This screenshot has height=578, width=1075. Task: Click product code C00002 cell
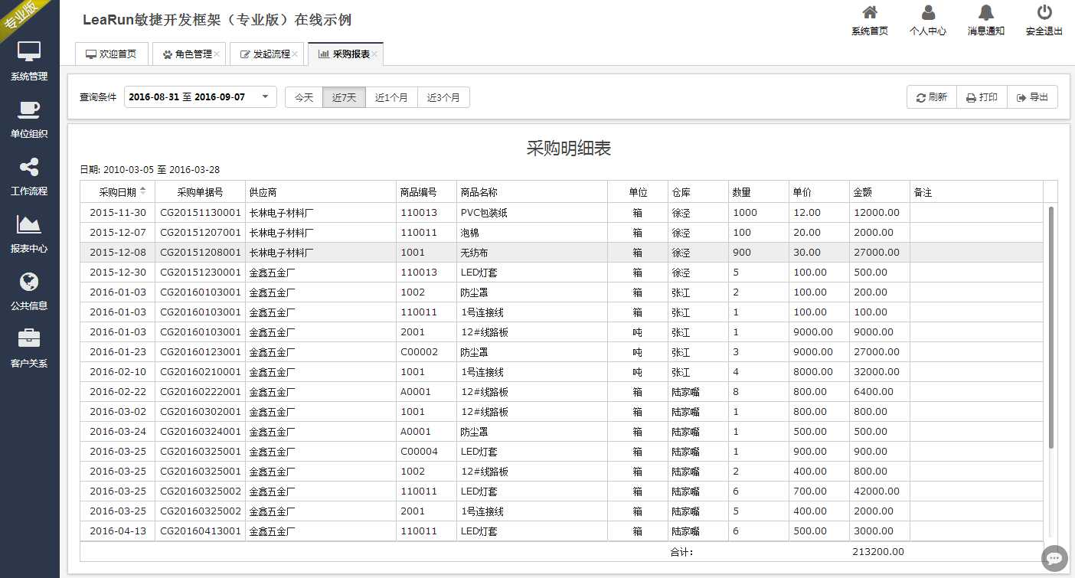pos(426,352)
